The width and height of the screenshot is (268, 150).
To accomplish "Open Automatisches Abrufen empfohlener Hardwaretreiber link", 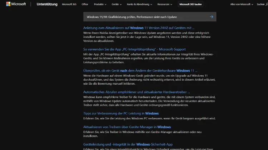I will click(137, 92).
